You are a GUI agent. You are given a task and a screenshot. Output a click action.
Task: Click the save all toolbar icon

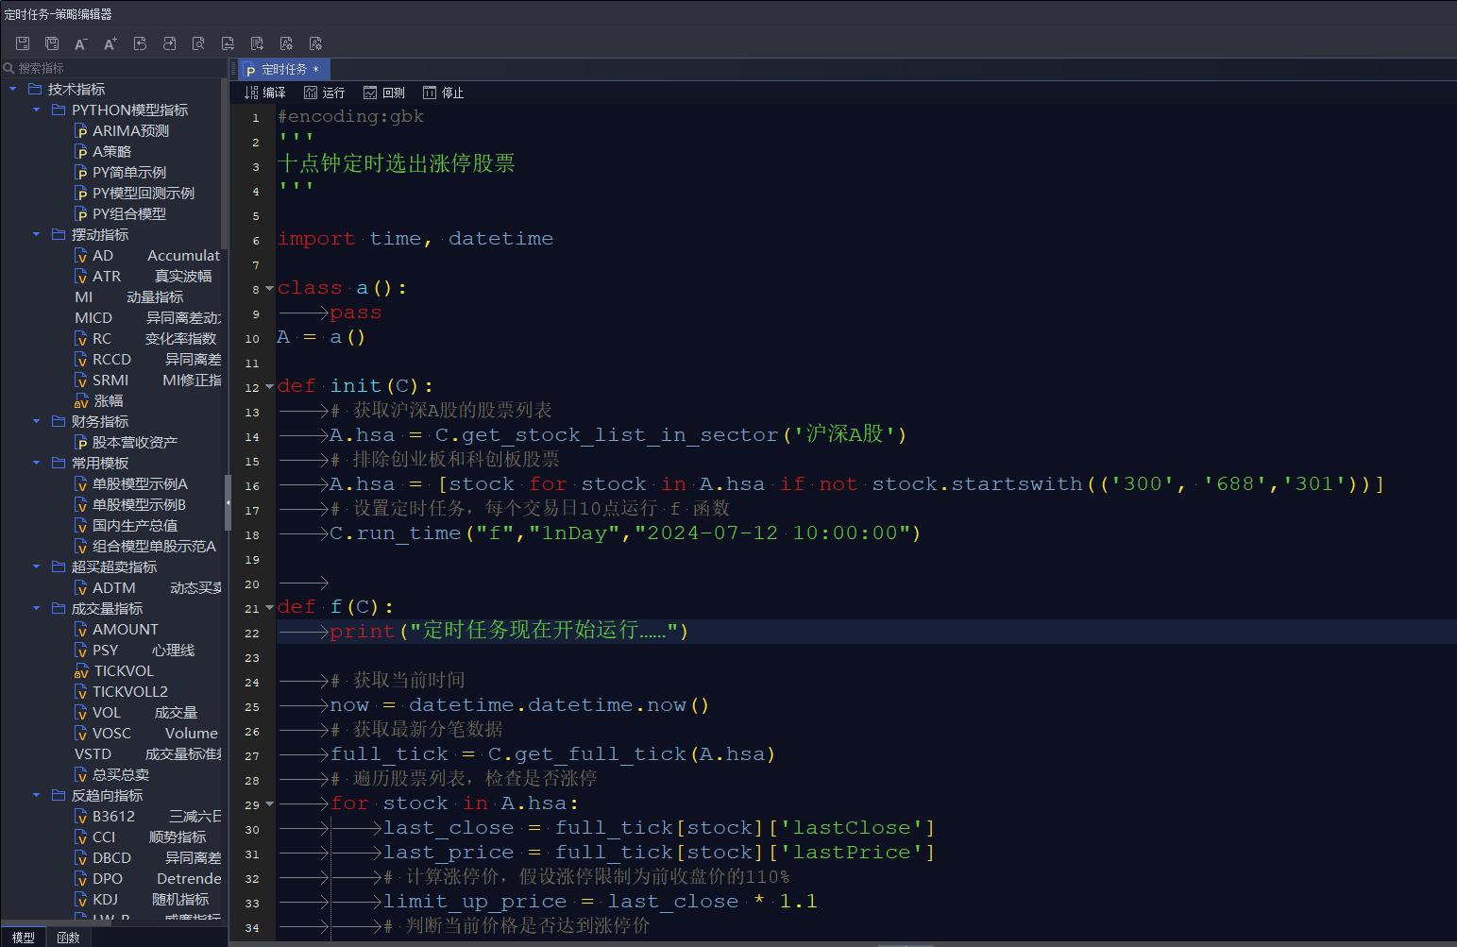(x=52, y=43)
